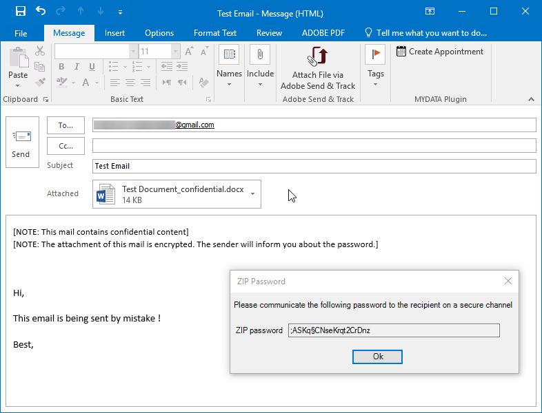Open the Format Text tab

(x=215, y=33)
